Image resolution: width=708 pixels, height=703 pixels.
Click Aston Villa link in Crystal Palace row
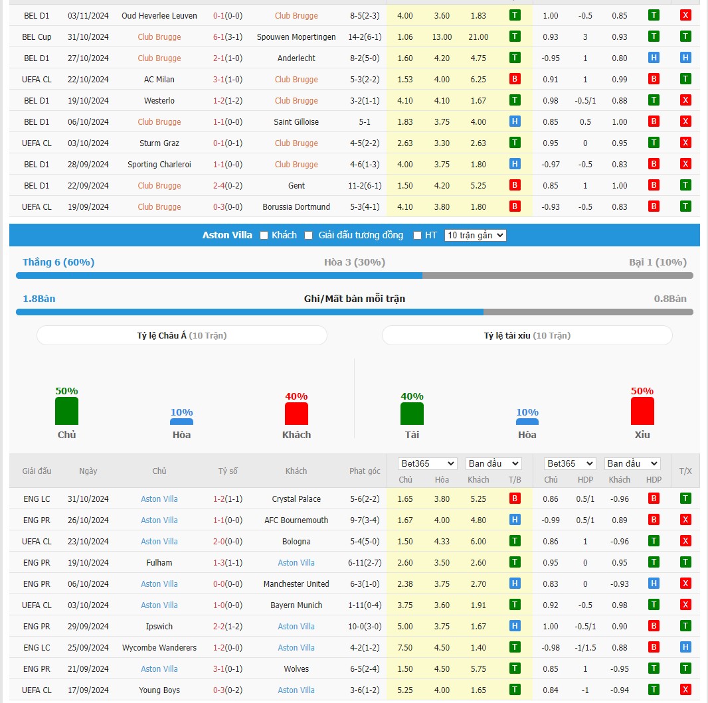tap(159, 499)
